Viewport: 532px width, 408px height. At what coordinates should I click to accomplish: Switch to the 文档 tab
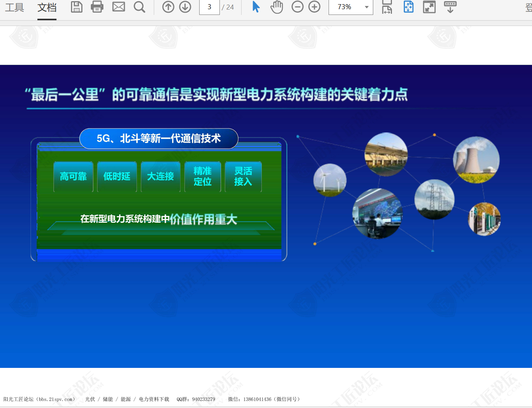pyautogui.click(x=47, y=7)
